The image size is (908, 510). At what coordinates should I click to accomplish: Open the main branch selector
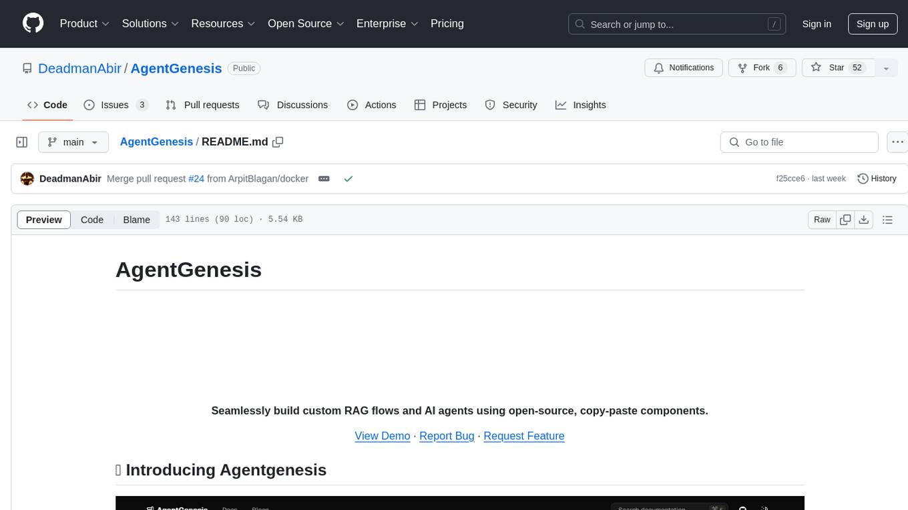[73, 142]
